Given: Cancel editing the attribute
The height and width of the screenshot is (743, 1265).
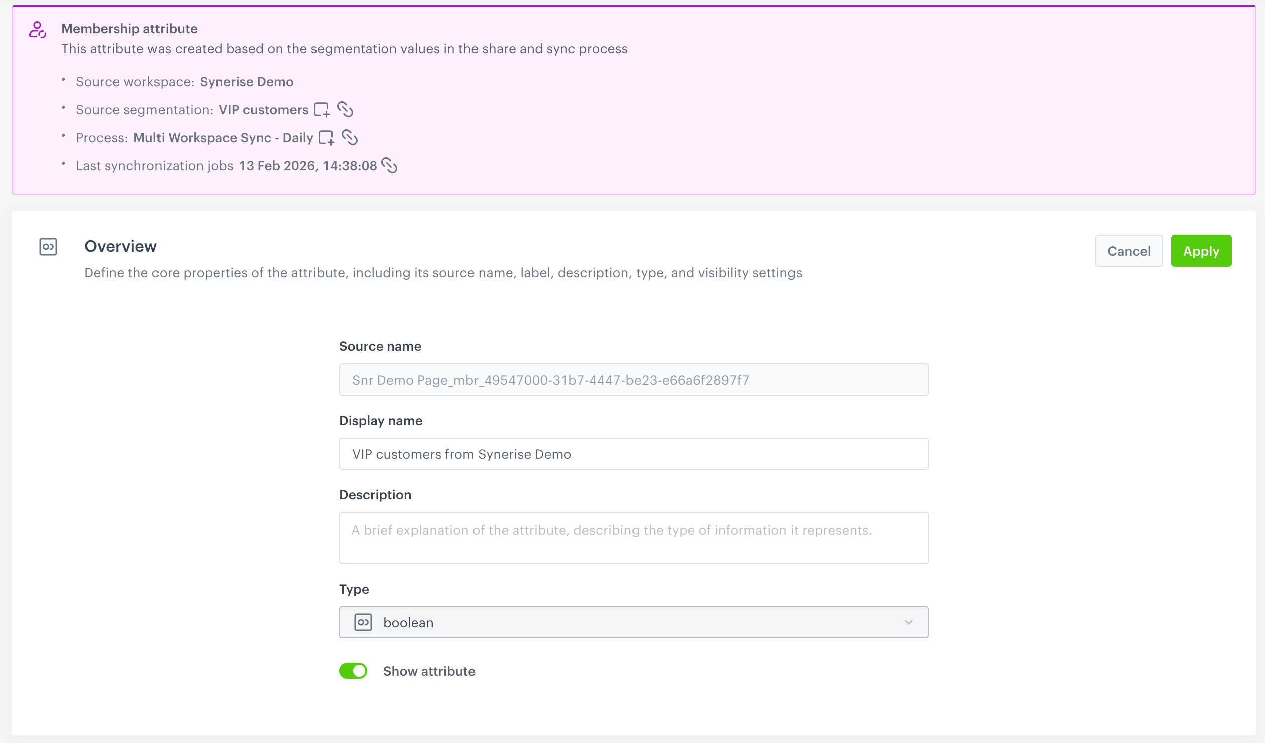Looking at the screenshot, I should pos(1129,250).
